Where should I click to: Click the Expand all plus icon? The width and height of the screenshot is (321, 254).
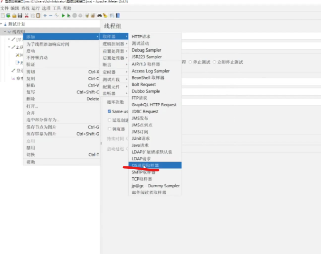[45, 16]
